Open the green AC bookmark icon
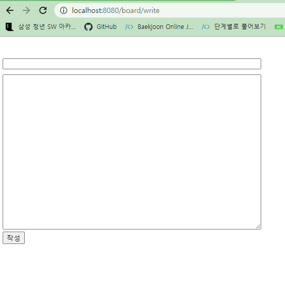 [x=279, y=27]
